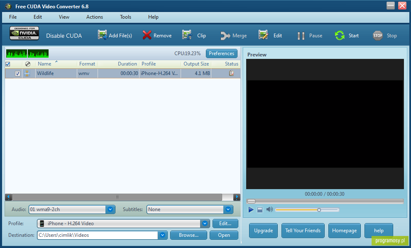Adjust the volume slider handle
Viewport: 411px width, 248px height.
tap(319, 210)
